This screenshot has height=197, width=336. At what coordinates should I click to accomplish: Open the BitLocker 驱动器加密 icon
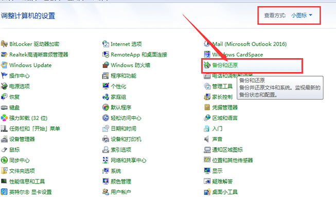click(x=4, y=44)
